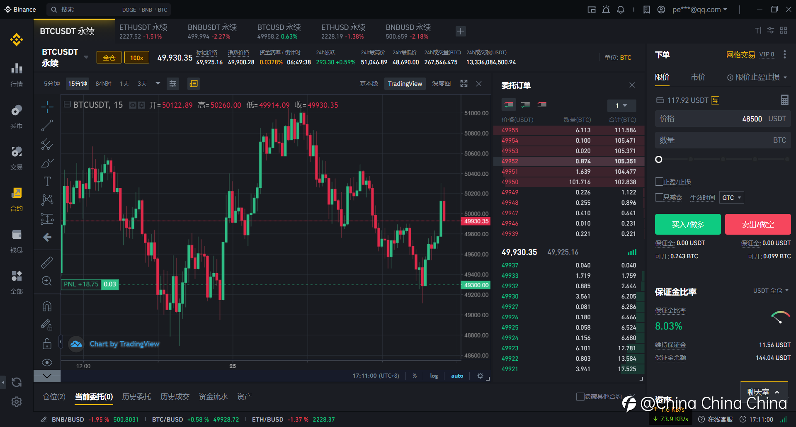Viewport: 796px width, 427px height.
Task: Select the text annotation tool
Action: (x=47, y=181)
